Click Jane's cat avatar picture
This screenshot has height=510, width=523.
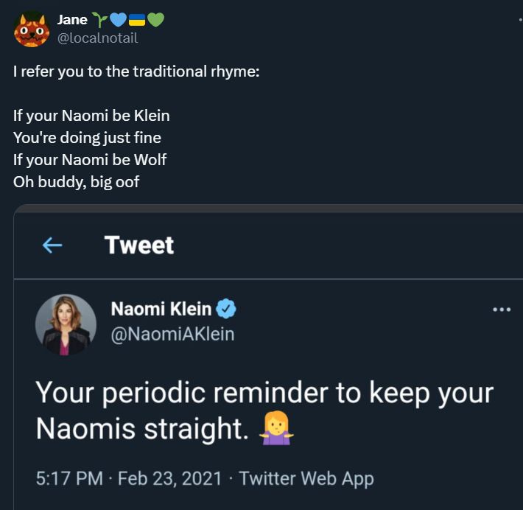[31, 29]
